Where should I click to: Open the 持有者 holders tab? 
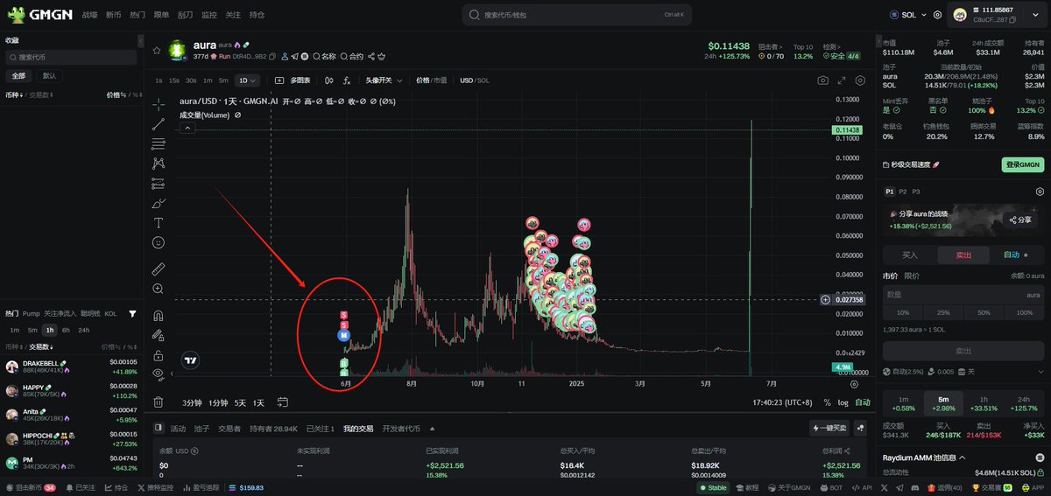pos(274,429)
